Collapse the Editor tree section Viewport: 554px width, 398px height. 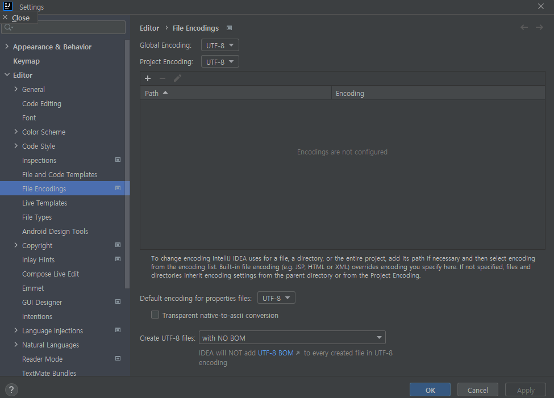click(7, 75)
